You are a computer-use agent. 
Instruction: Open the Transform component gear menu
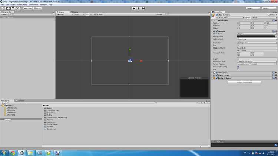click(x=276, y=20)
